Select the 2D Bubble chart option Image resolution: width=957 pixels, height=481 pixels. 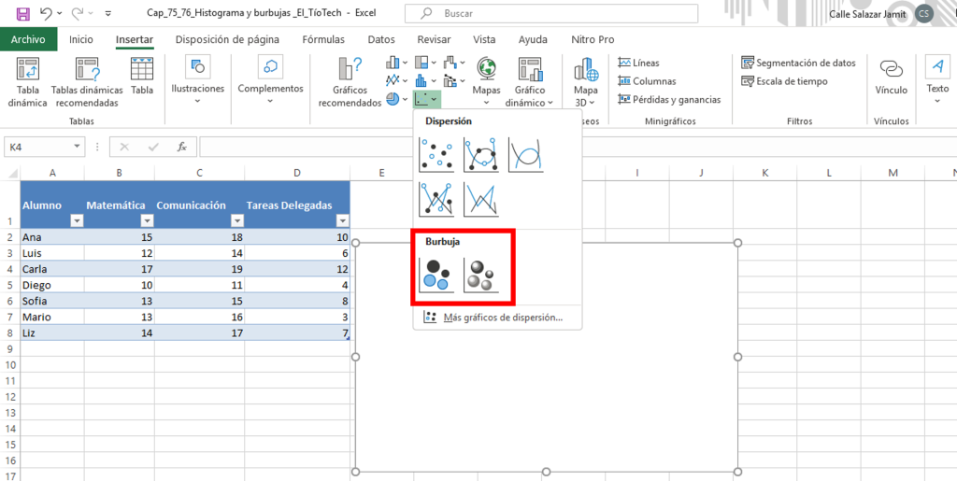click(436, 274)
